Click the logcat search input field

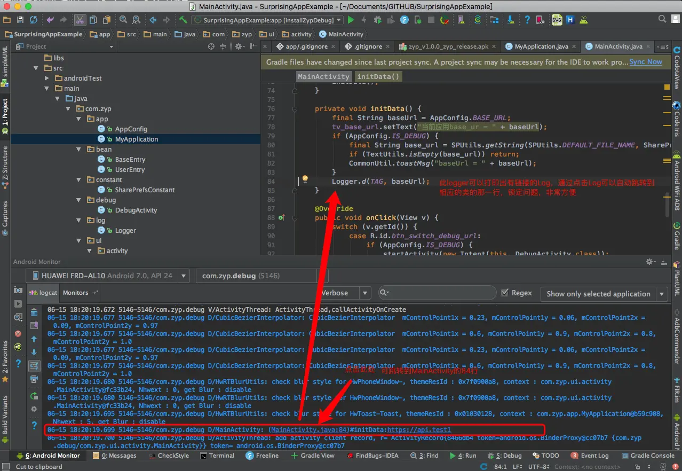pyautogui.click(x=438, y=293)
